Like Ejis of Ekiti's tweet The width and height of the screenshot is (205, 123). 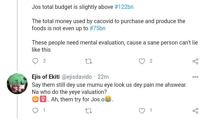[142, 110]
